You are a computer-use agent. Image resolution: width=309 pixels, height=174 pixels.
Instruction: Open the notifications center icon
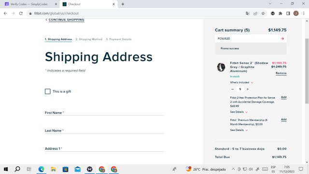(x=301, y=169)
